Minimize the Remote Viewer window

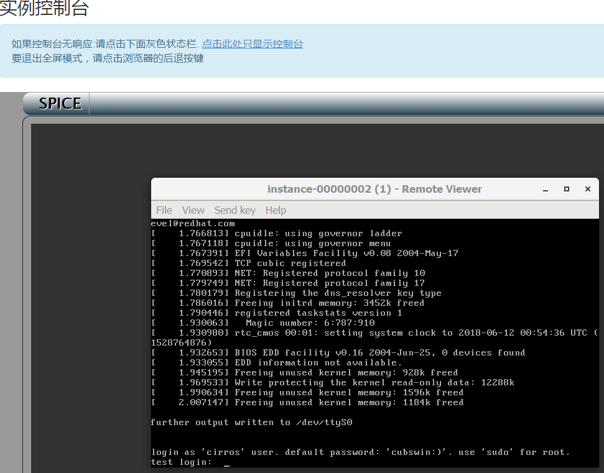545,189
